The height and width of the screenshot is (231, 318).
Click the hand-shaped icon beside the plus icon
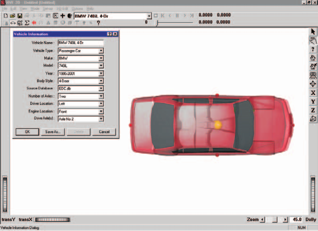click(x=69, y=16)
